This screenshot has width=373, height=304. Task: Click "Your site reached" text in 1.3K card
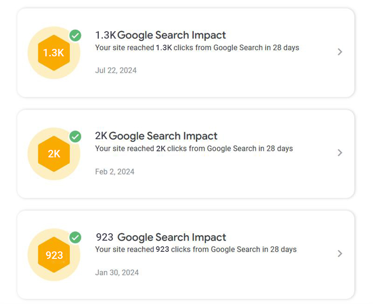tap(124, 47)
